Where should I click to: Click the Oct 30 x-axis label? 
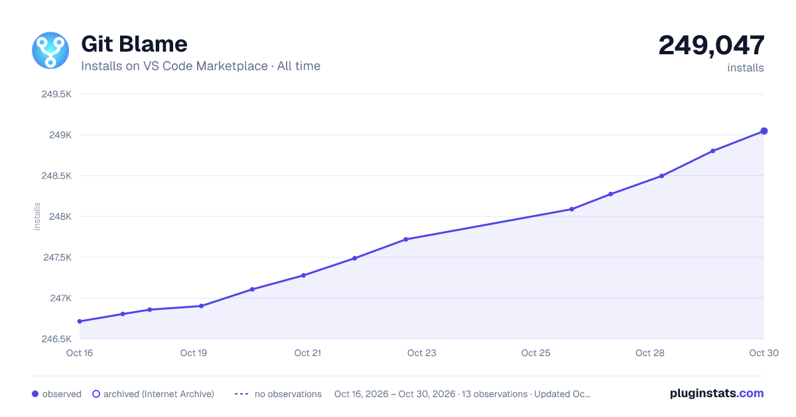pyautogui.click(x=763, y=353)
